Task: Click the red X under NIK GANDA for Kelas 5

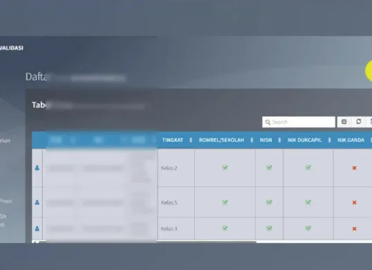Action: click(354, 203)
